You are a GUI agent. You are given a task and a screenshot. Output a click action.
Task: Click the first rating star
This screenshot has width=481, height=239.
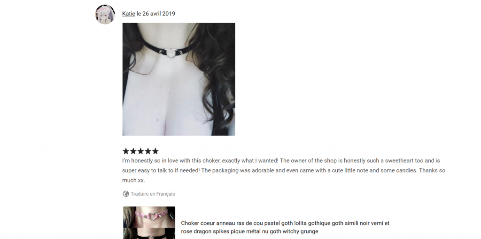pyautogui.click(x=126, y=151)
